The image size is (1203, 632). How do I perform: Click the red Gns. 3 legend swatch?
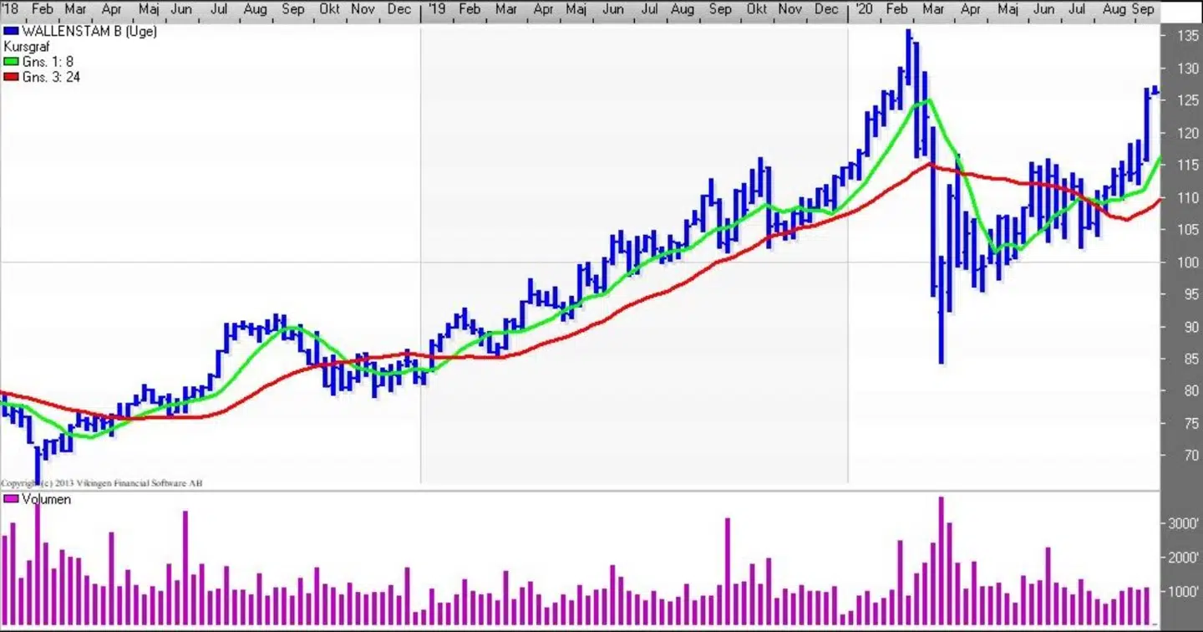pos(11,77)
